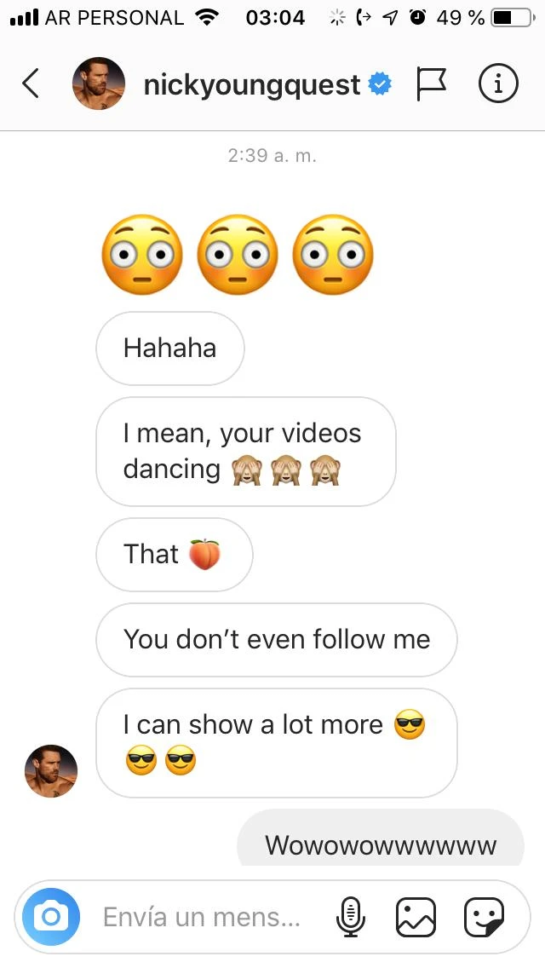
Task: Tap the blue verified badge
Action: pos(380,84)
